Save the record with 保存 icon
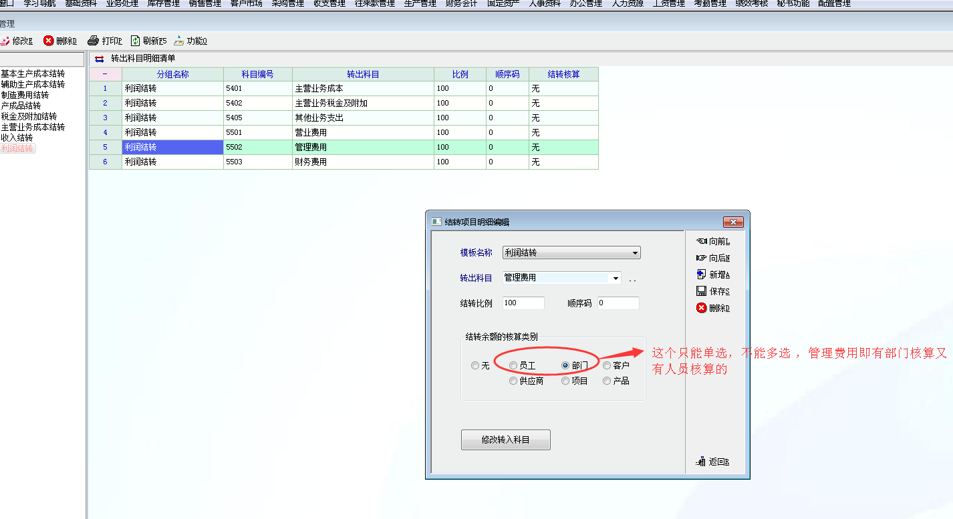The width and height of the screenshot is (953, 519). tap(701, 291)
